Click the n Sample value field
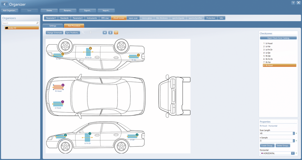 coord(276,141)
